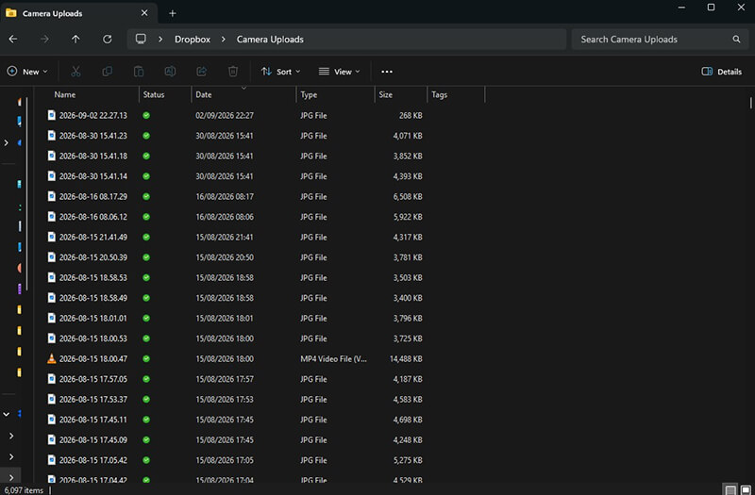The image size is (755, 495).
Task: Click sync status icon for 2026-08-30 15.41.23
Action: tap(146, 136)
